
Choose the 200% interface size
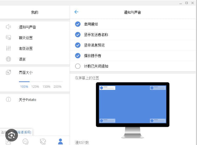57,87
